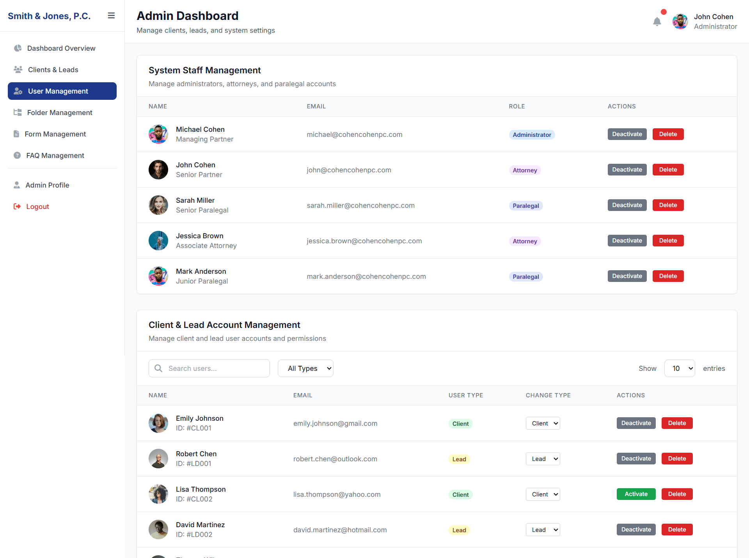Delete Emily Johnson's account

pyautogui.click(x=677, y=423)
